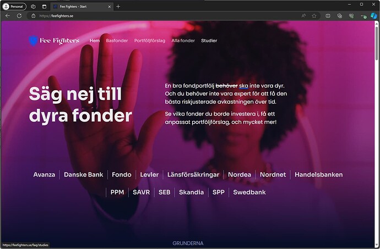The height and width of the screenshot is (249, 380).
Task: Open the Basfonder menu item
Action: [117, 41]
